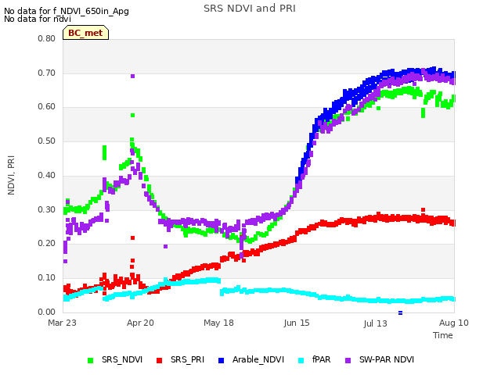Click the 0.00 y-axis tick label
The height and width of the screenshot is (375, 501).
(x=47, y=312)
